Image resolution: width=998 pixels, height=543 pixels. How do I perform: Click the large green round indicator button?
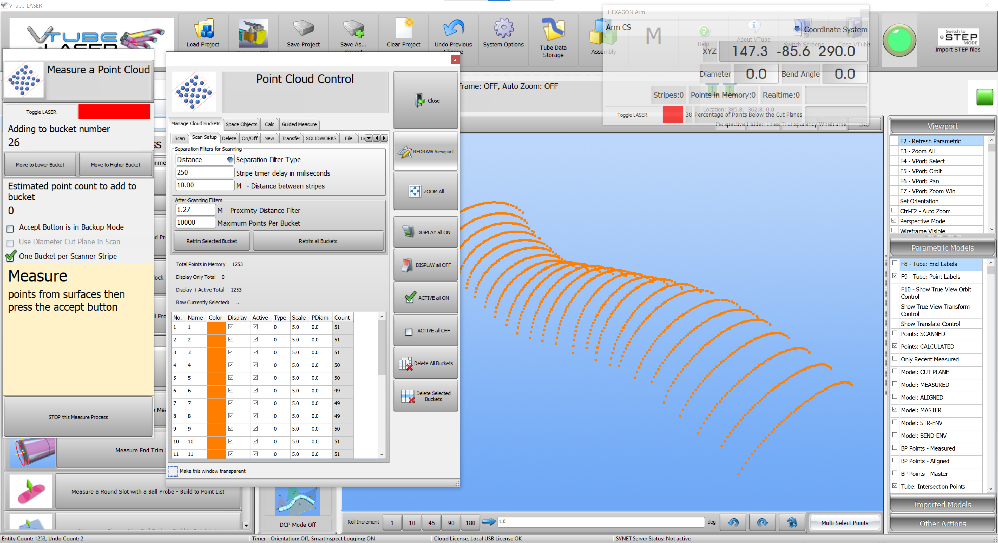(899, 40)
